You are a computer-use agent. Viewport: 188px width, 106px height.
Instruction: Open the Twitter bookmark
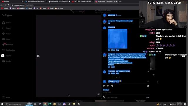tap(29, 8)
